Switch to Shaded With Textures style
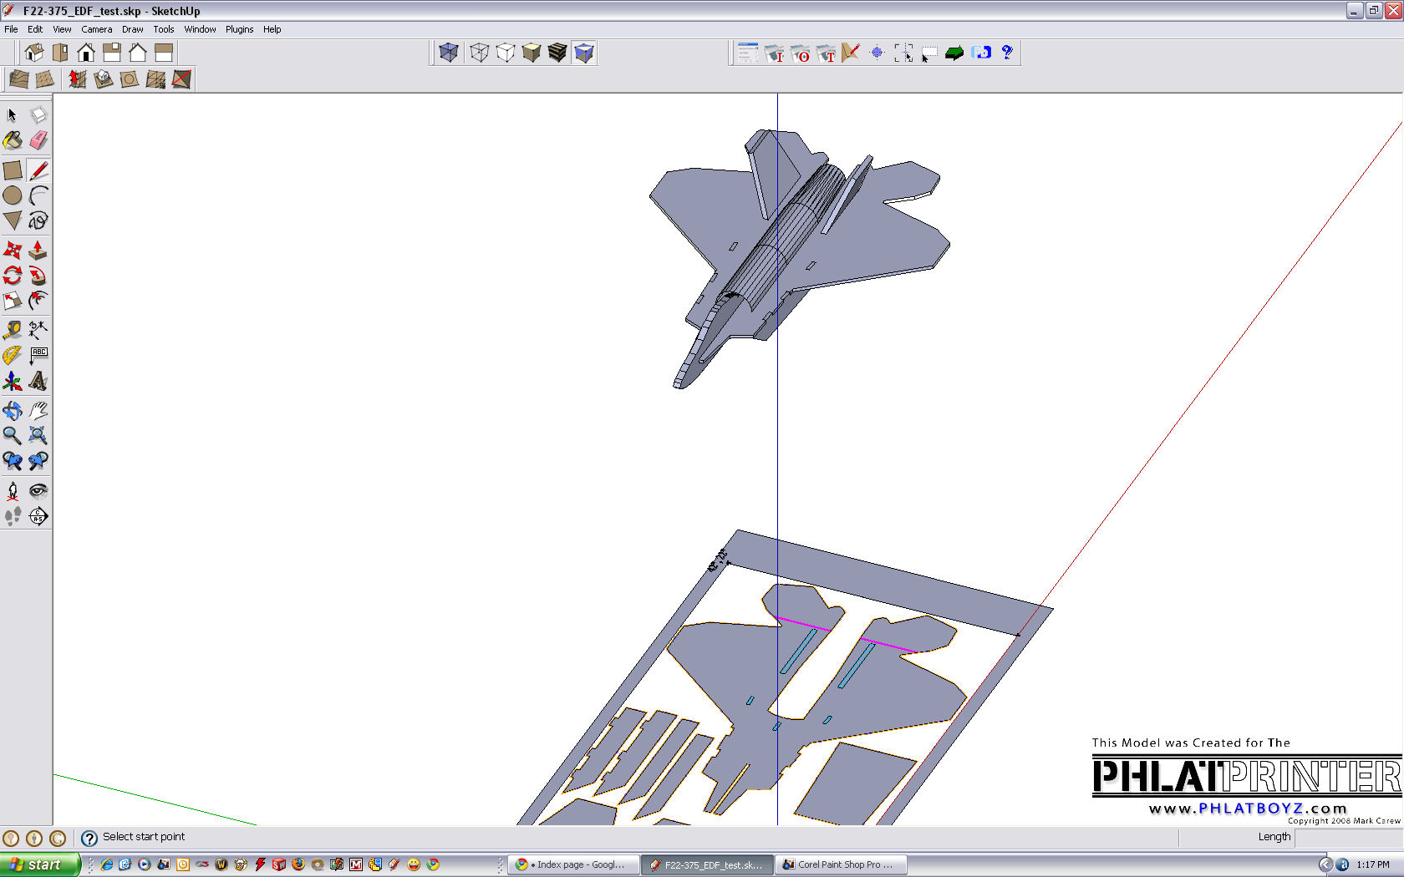The width and height of the screenshot is (1404, 877). (x=557, y=53)
